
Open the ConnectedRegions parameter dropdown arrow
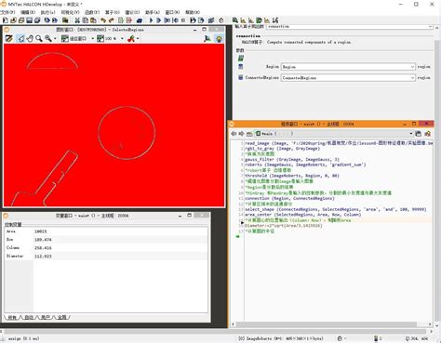tap(412, 78)
